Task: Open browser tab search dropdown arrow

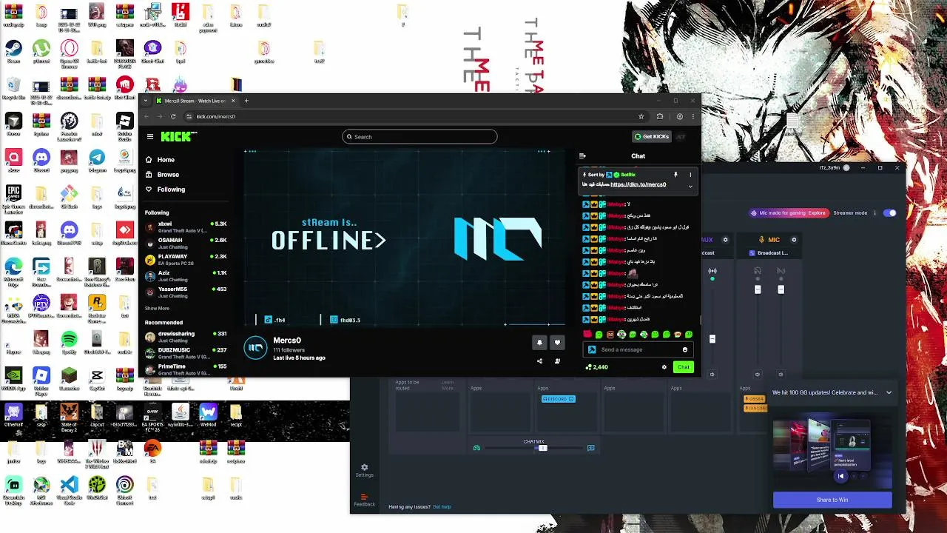Action: pyautogui.click(x=146, y=101)
